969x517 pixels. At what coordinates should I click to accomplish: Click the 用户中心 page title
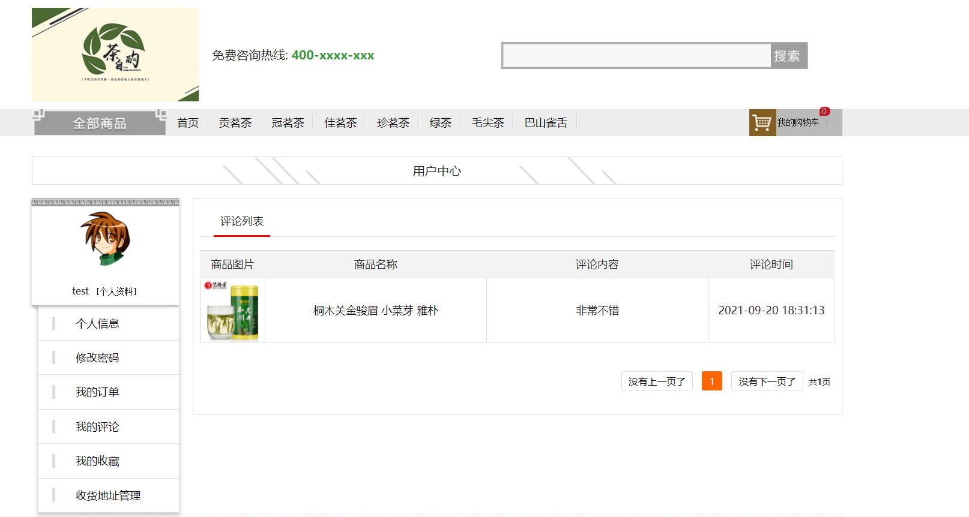(x=437, y=172)
